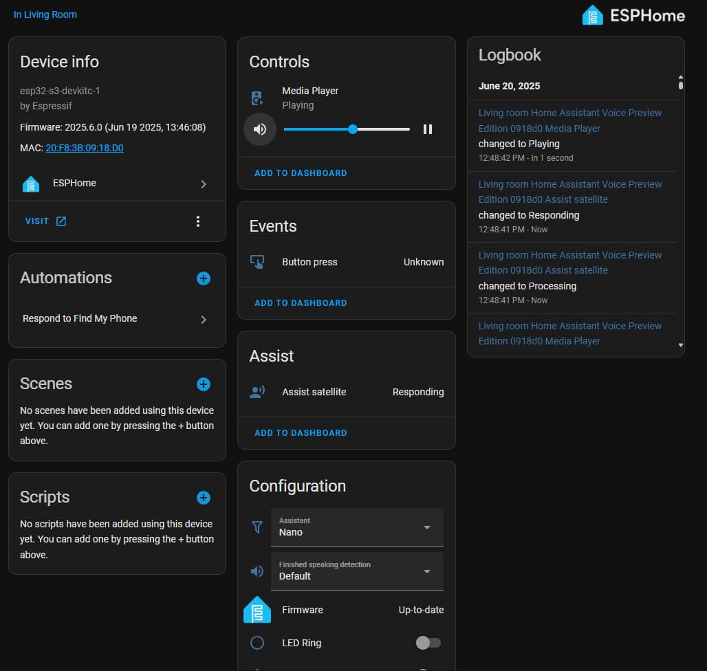This screenshot has width=707, height=671.
Task: Expand the ESPHome integration chevron
Action: tap(204, 184)
